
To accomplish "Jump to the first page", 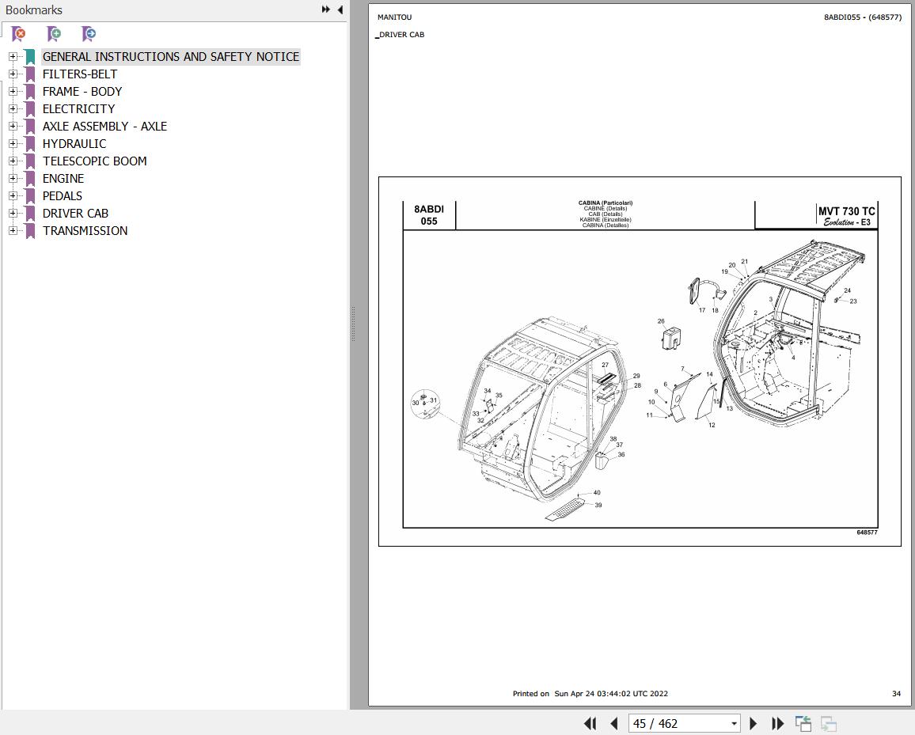I will 590,723.
